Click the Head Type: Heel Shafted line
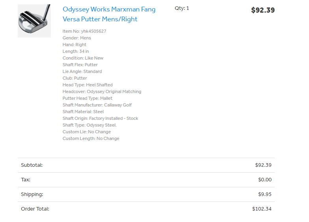 87,85
